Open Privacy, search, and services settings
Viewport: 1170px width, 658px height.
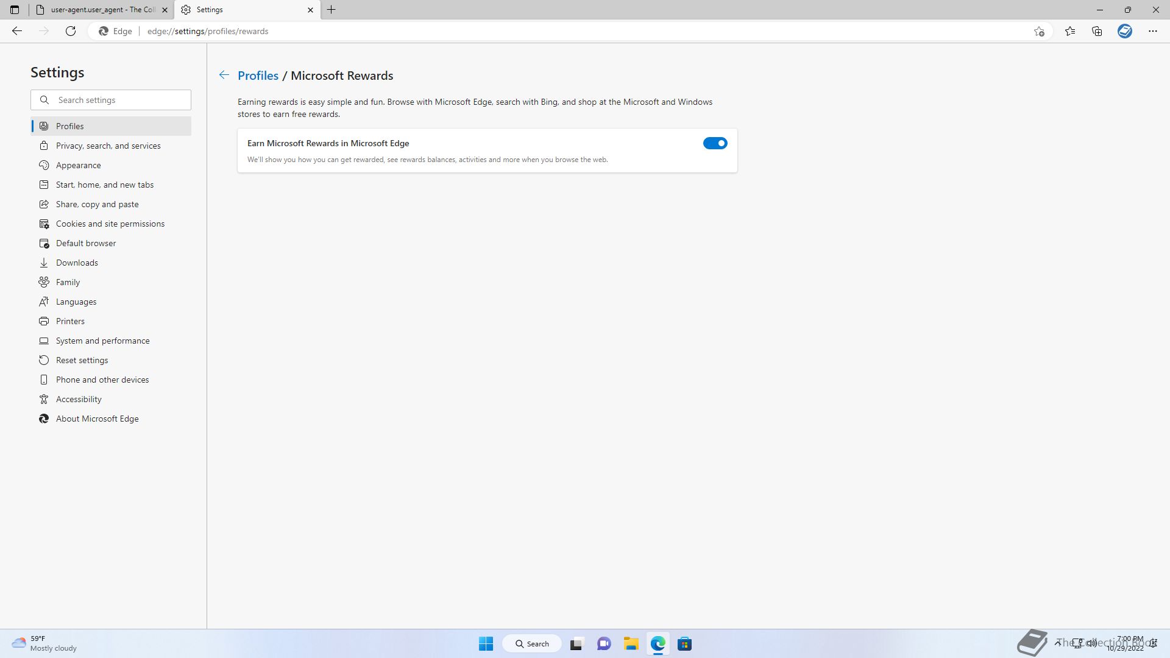[x=111, y=146]
